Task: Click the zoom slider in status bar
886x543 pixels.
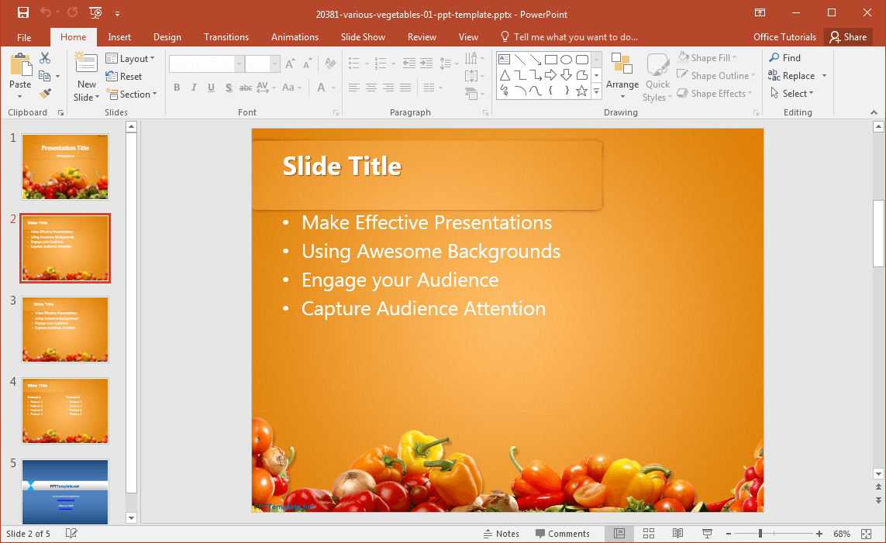Action: click(760, 534)
